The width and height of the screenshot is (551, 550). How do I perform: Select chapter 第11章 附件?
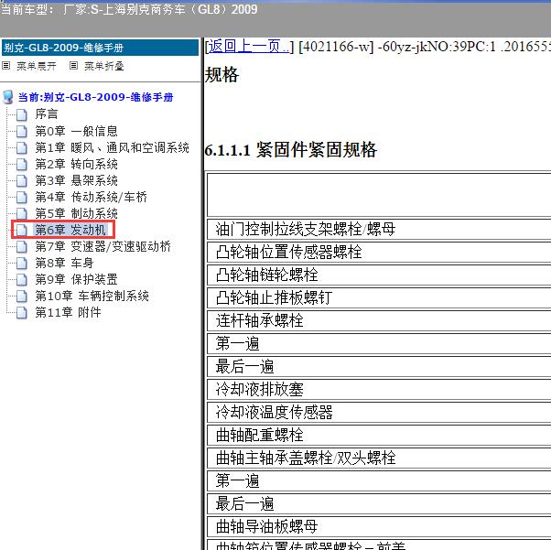[68, 312]
